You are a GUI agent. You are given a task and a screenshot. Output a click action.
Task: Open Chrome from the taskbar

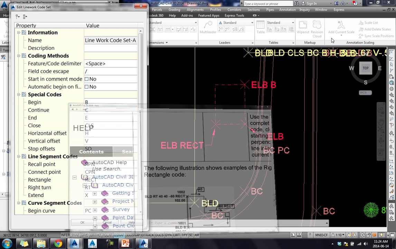[x=58, y=244]
